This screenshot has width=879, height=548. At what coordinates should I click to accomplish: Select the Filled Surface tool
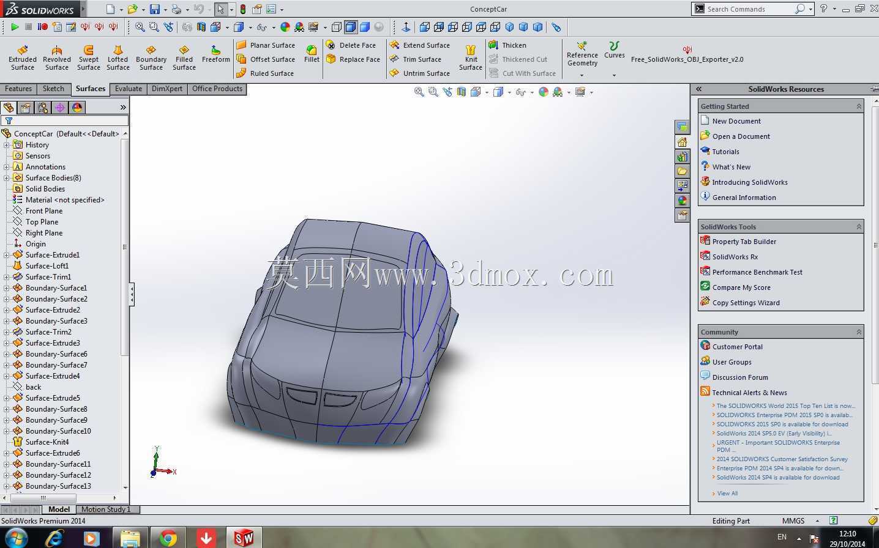tap(184, 58)
